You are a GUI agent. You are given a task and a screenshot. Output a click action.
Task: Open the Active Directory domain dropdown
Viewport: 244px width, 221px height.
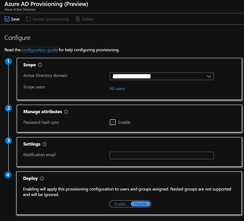click(162, 76)
